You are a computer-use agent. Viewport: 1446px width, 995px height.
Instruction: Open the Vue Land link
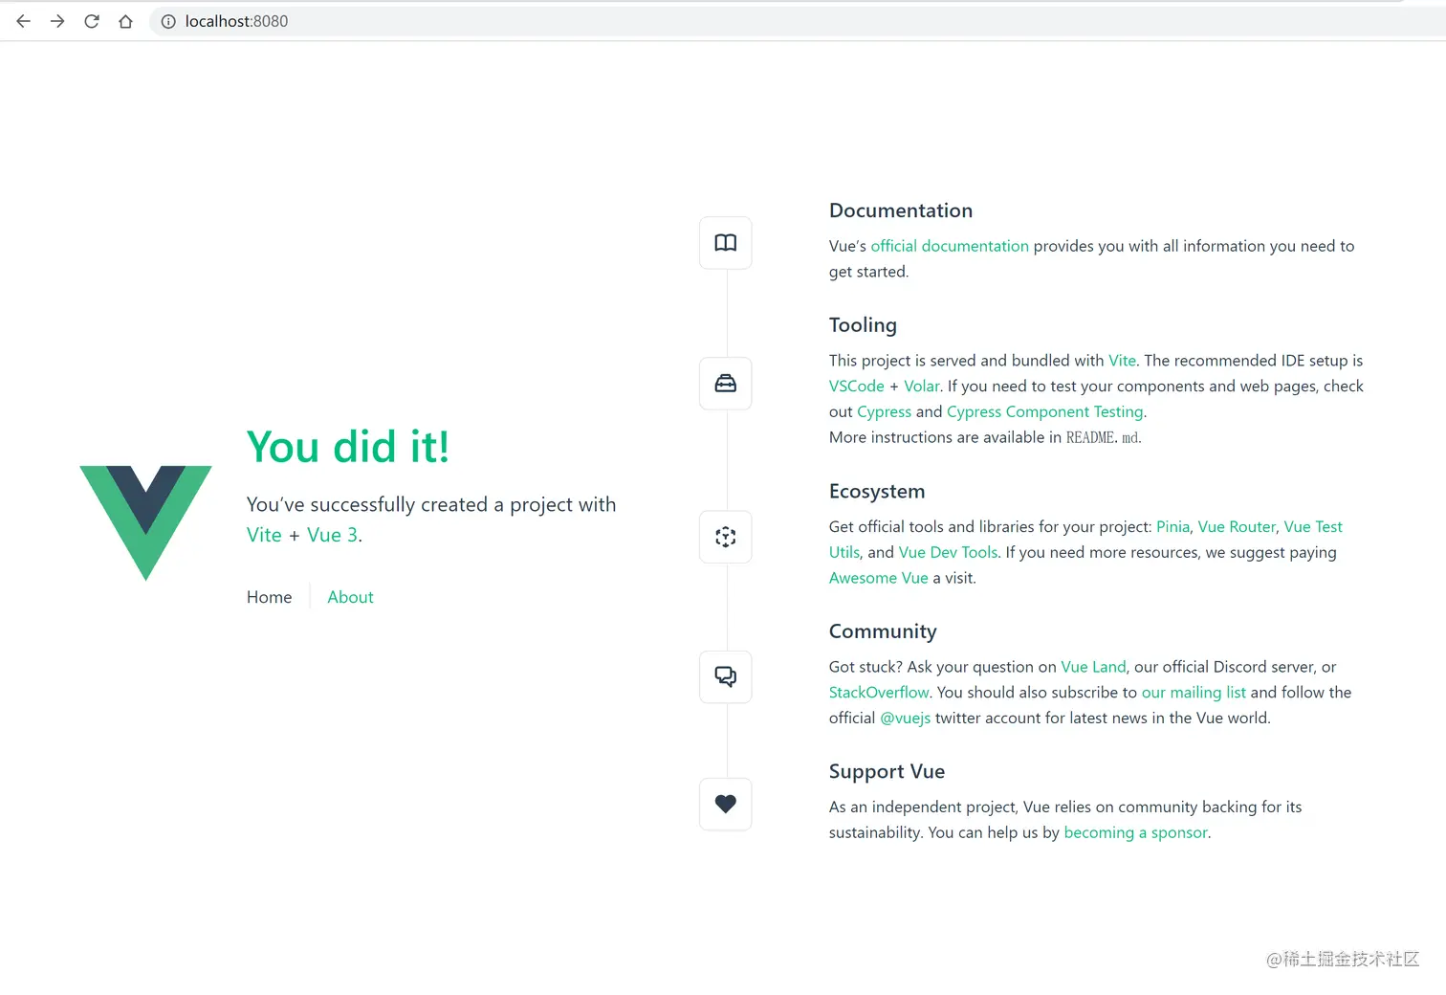tap(1093, 667)
